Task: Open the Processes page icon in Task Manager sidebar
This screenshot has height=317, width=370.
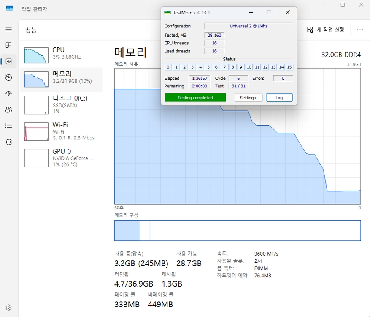Action: point(9,45)
